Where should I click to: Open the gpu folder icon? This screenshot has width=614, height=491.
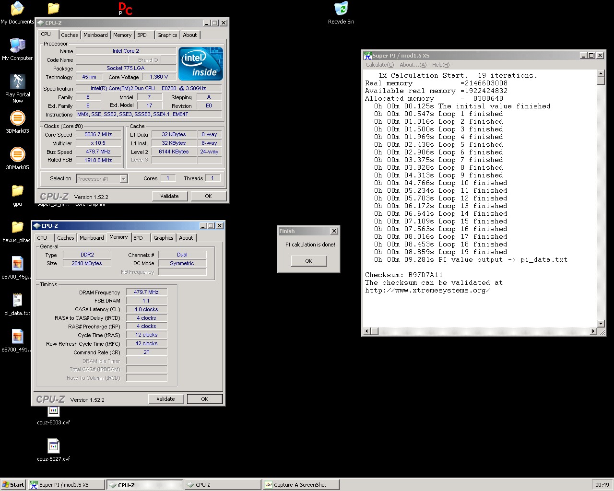(17, 195)
